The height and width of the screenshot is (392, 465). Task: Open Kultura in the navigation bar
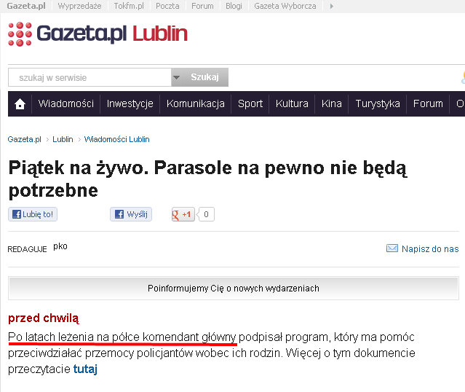coord(292,103)
